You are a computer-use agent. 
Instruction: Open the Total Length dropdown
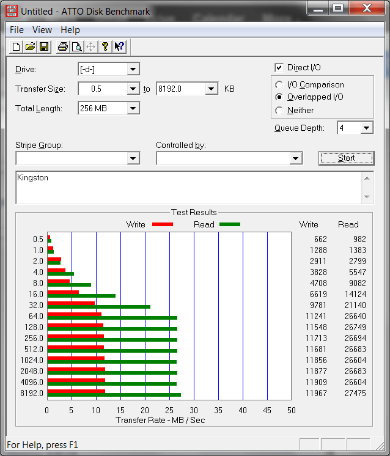pos(133,108)
